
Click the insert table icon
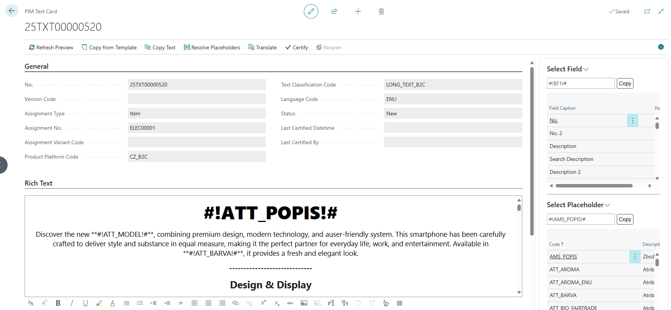tap(399, 303)
